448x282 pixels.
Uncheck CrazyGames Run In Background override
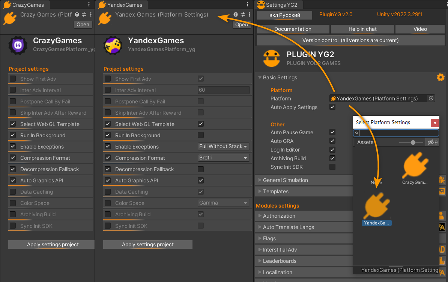(x=13, y=135)
